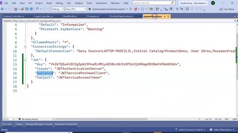Click the red Hot Reload flame icon
The height and width of the screenshot is (133, 238).
(135, 9)
